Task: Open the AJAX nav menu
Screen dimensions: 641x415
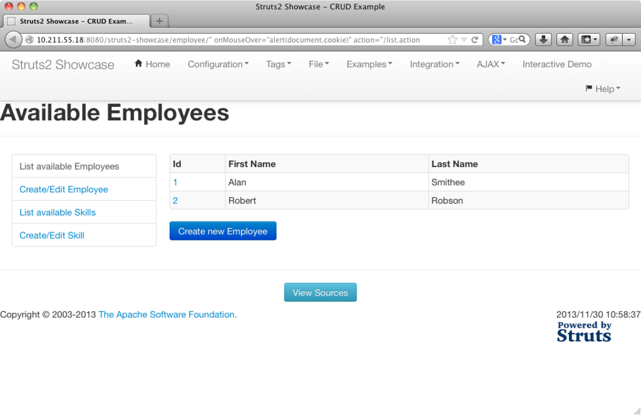Action: (491, 64)
